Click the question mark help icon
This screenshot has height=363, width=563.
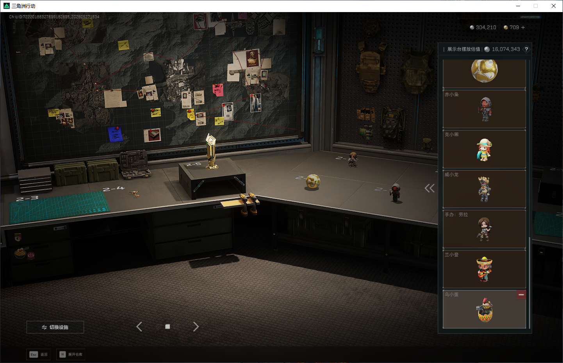coord(526,49)
